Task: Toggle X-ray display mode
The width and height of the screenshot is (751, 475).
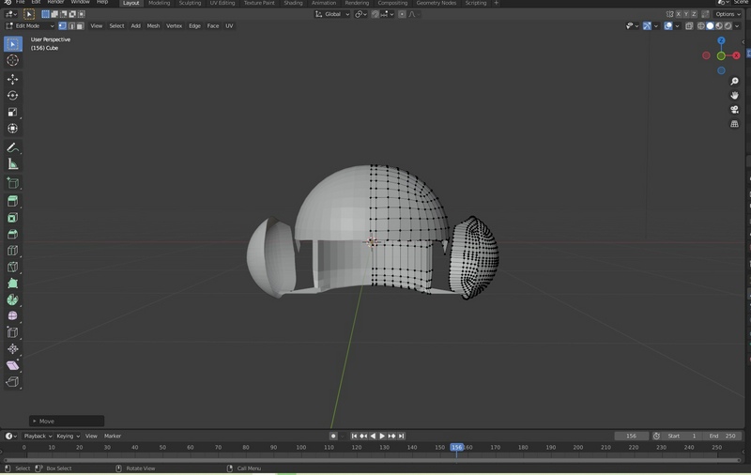Action: point(689,26)
